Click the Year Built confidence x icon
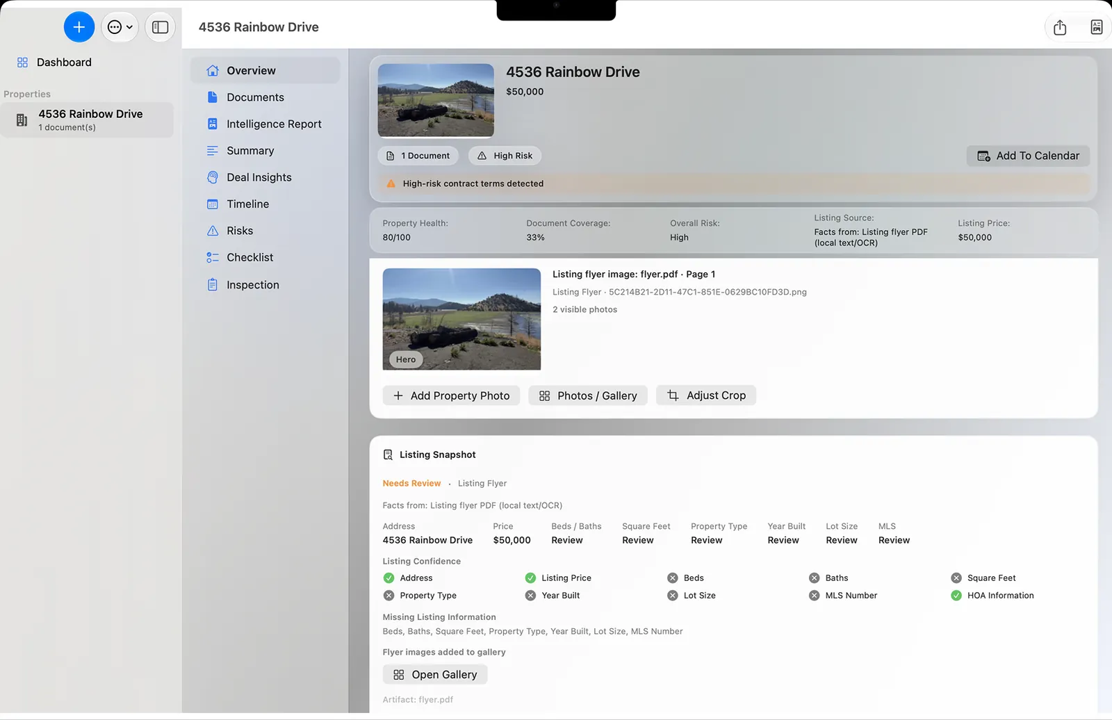Viewport: 1112px width, 720px height. 530,596
